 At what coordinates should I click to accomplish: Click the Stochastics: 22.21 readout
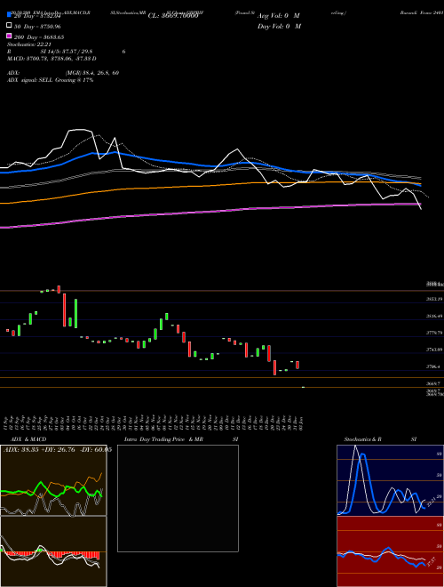(x=28, y=44)
